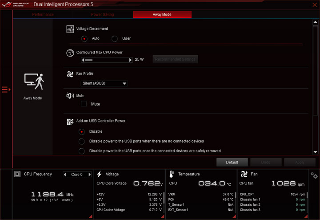The height and width of the screenshot is (220, 320).
Task: Switch to next core with right arrow
Action: 89,175
